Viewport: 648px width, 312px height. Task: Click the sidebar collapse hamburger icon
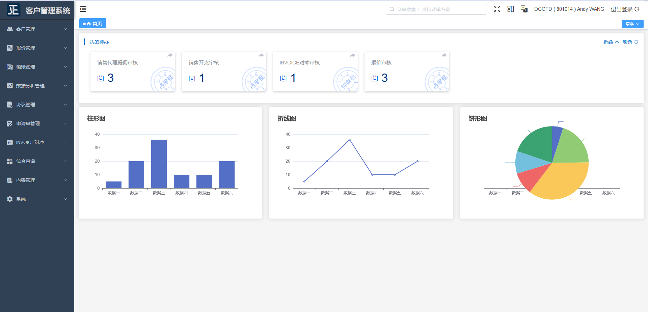tap(83, 9)
